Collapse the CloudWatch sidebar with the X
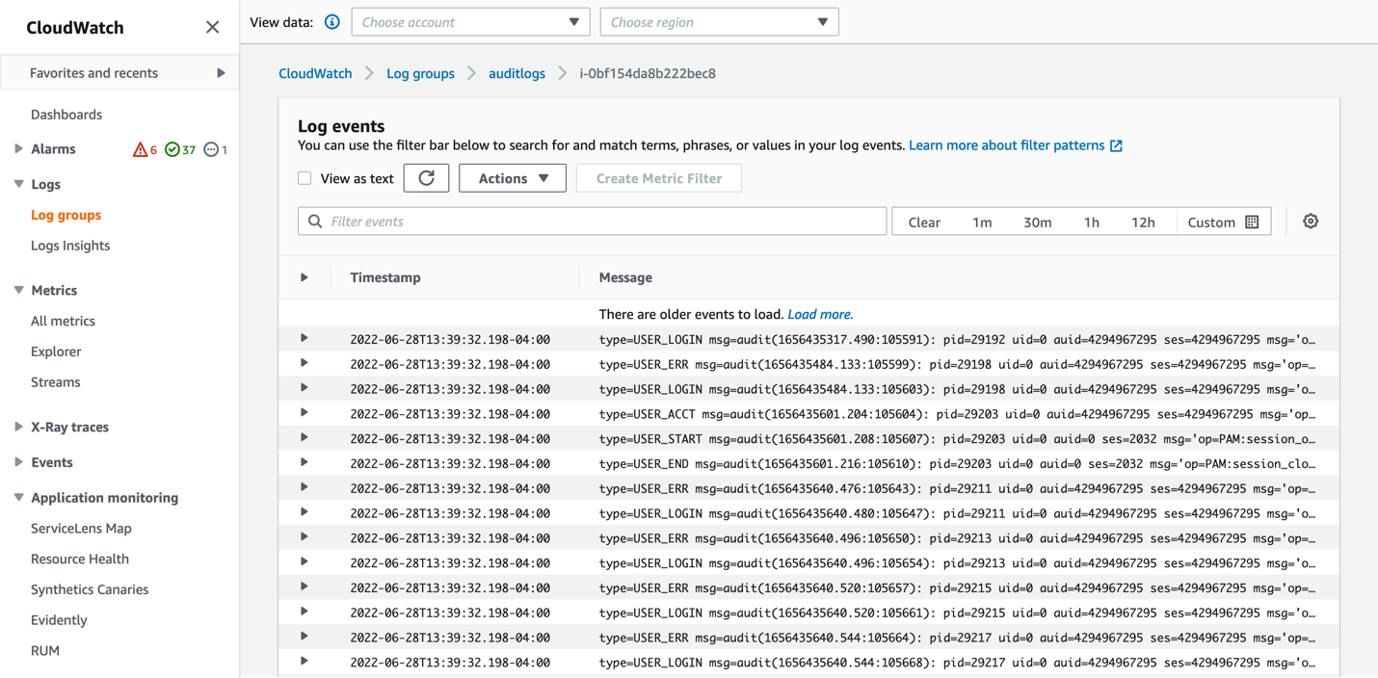 point(212,27)
